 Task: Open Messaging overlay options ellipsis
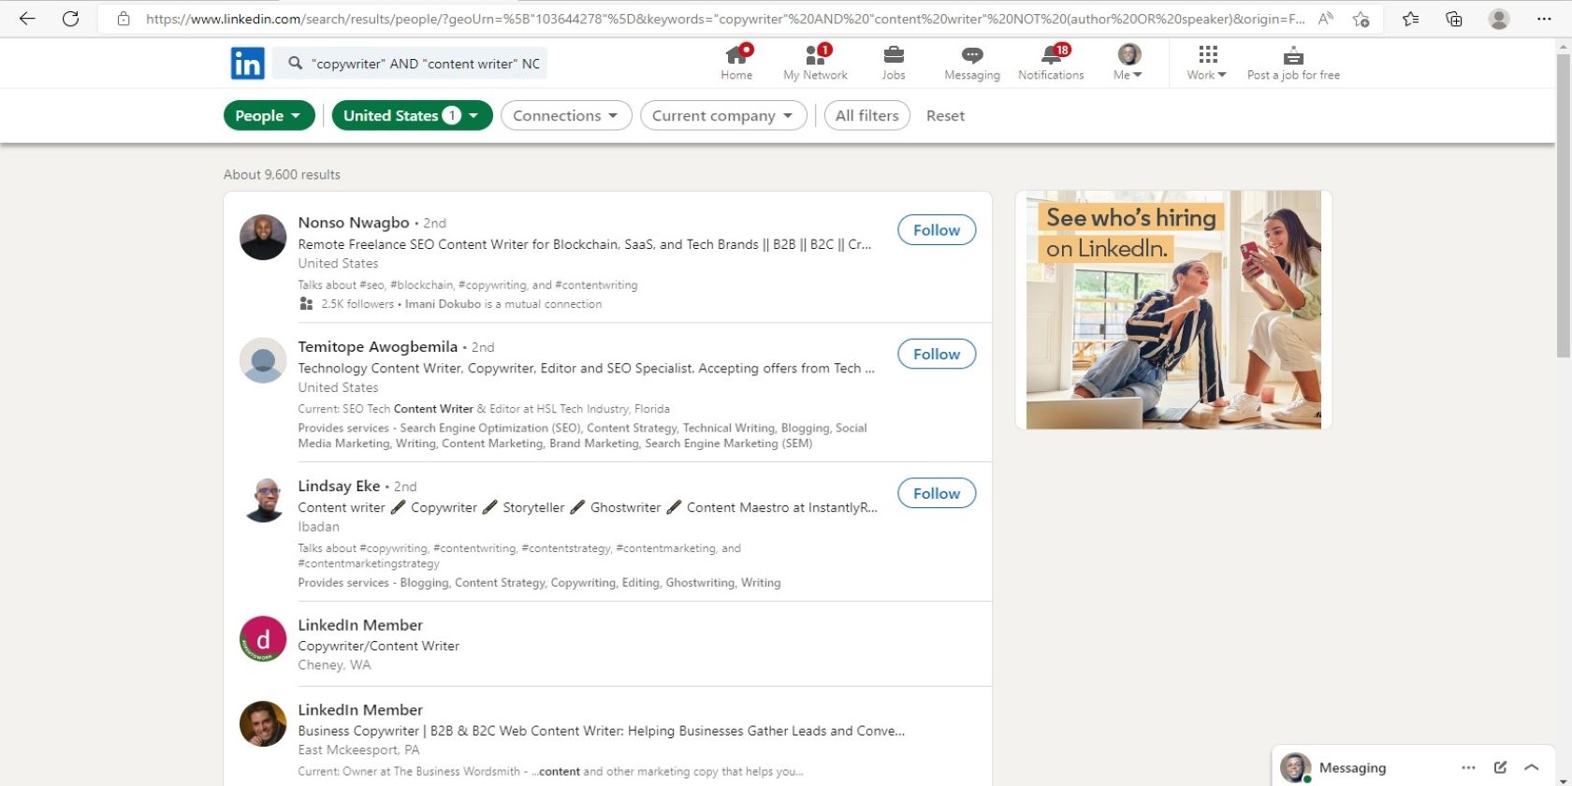point(1468,767)
